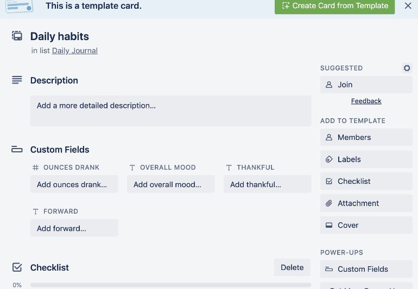
Task: Click the template card icon beside title
Action: [17, 36]
